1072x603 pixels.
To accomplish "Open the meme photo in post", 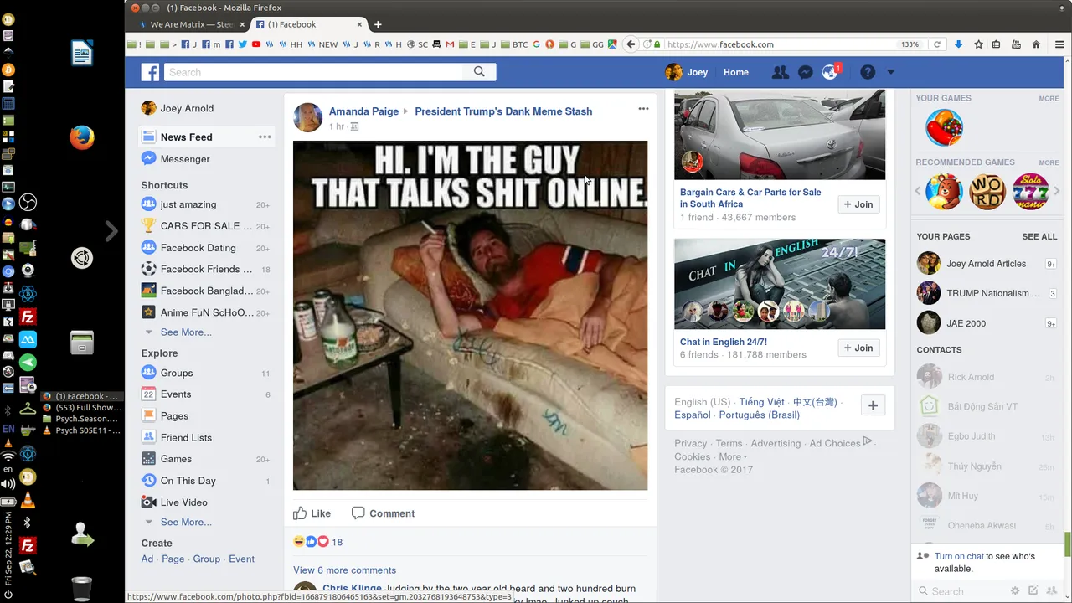I will tap(470, 315).
